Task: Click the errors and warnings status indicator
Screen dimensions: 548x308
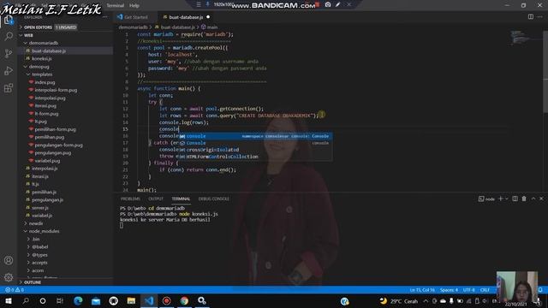Action: (x=15, y=290)
